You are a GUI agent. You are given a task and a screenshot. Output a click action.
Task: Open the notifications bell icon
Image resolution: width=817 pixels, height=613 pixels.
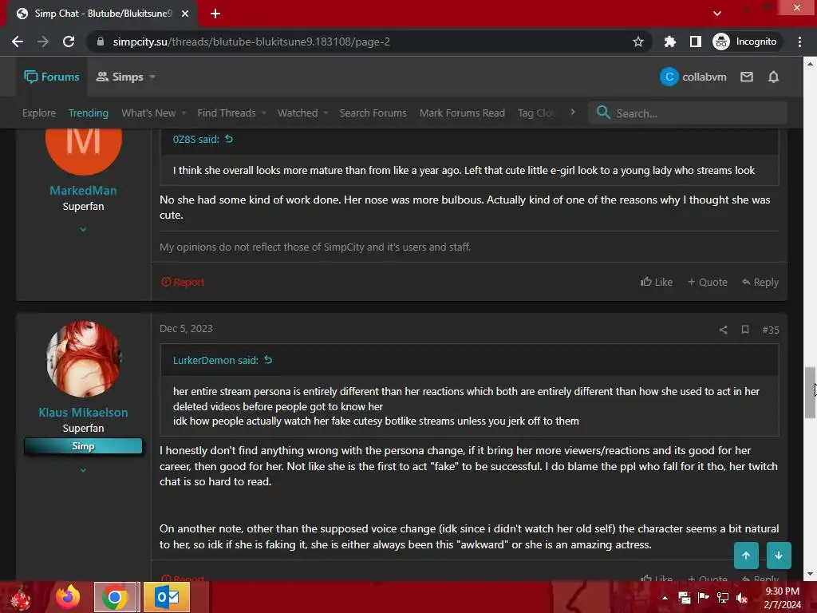pyautogui.click(x=773, y=77)
